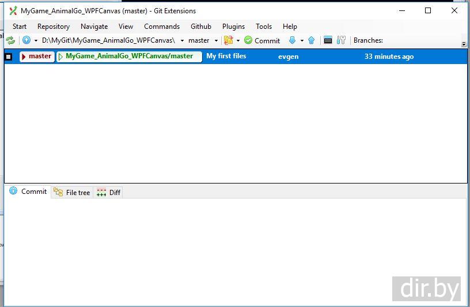Expand the stash dropdown arrow

pyautogui.click(x=238, y=41)
